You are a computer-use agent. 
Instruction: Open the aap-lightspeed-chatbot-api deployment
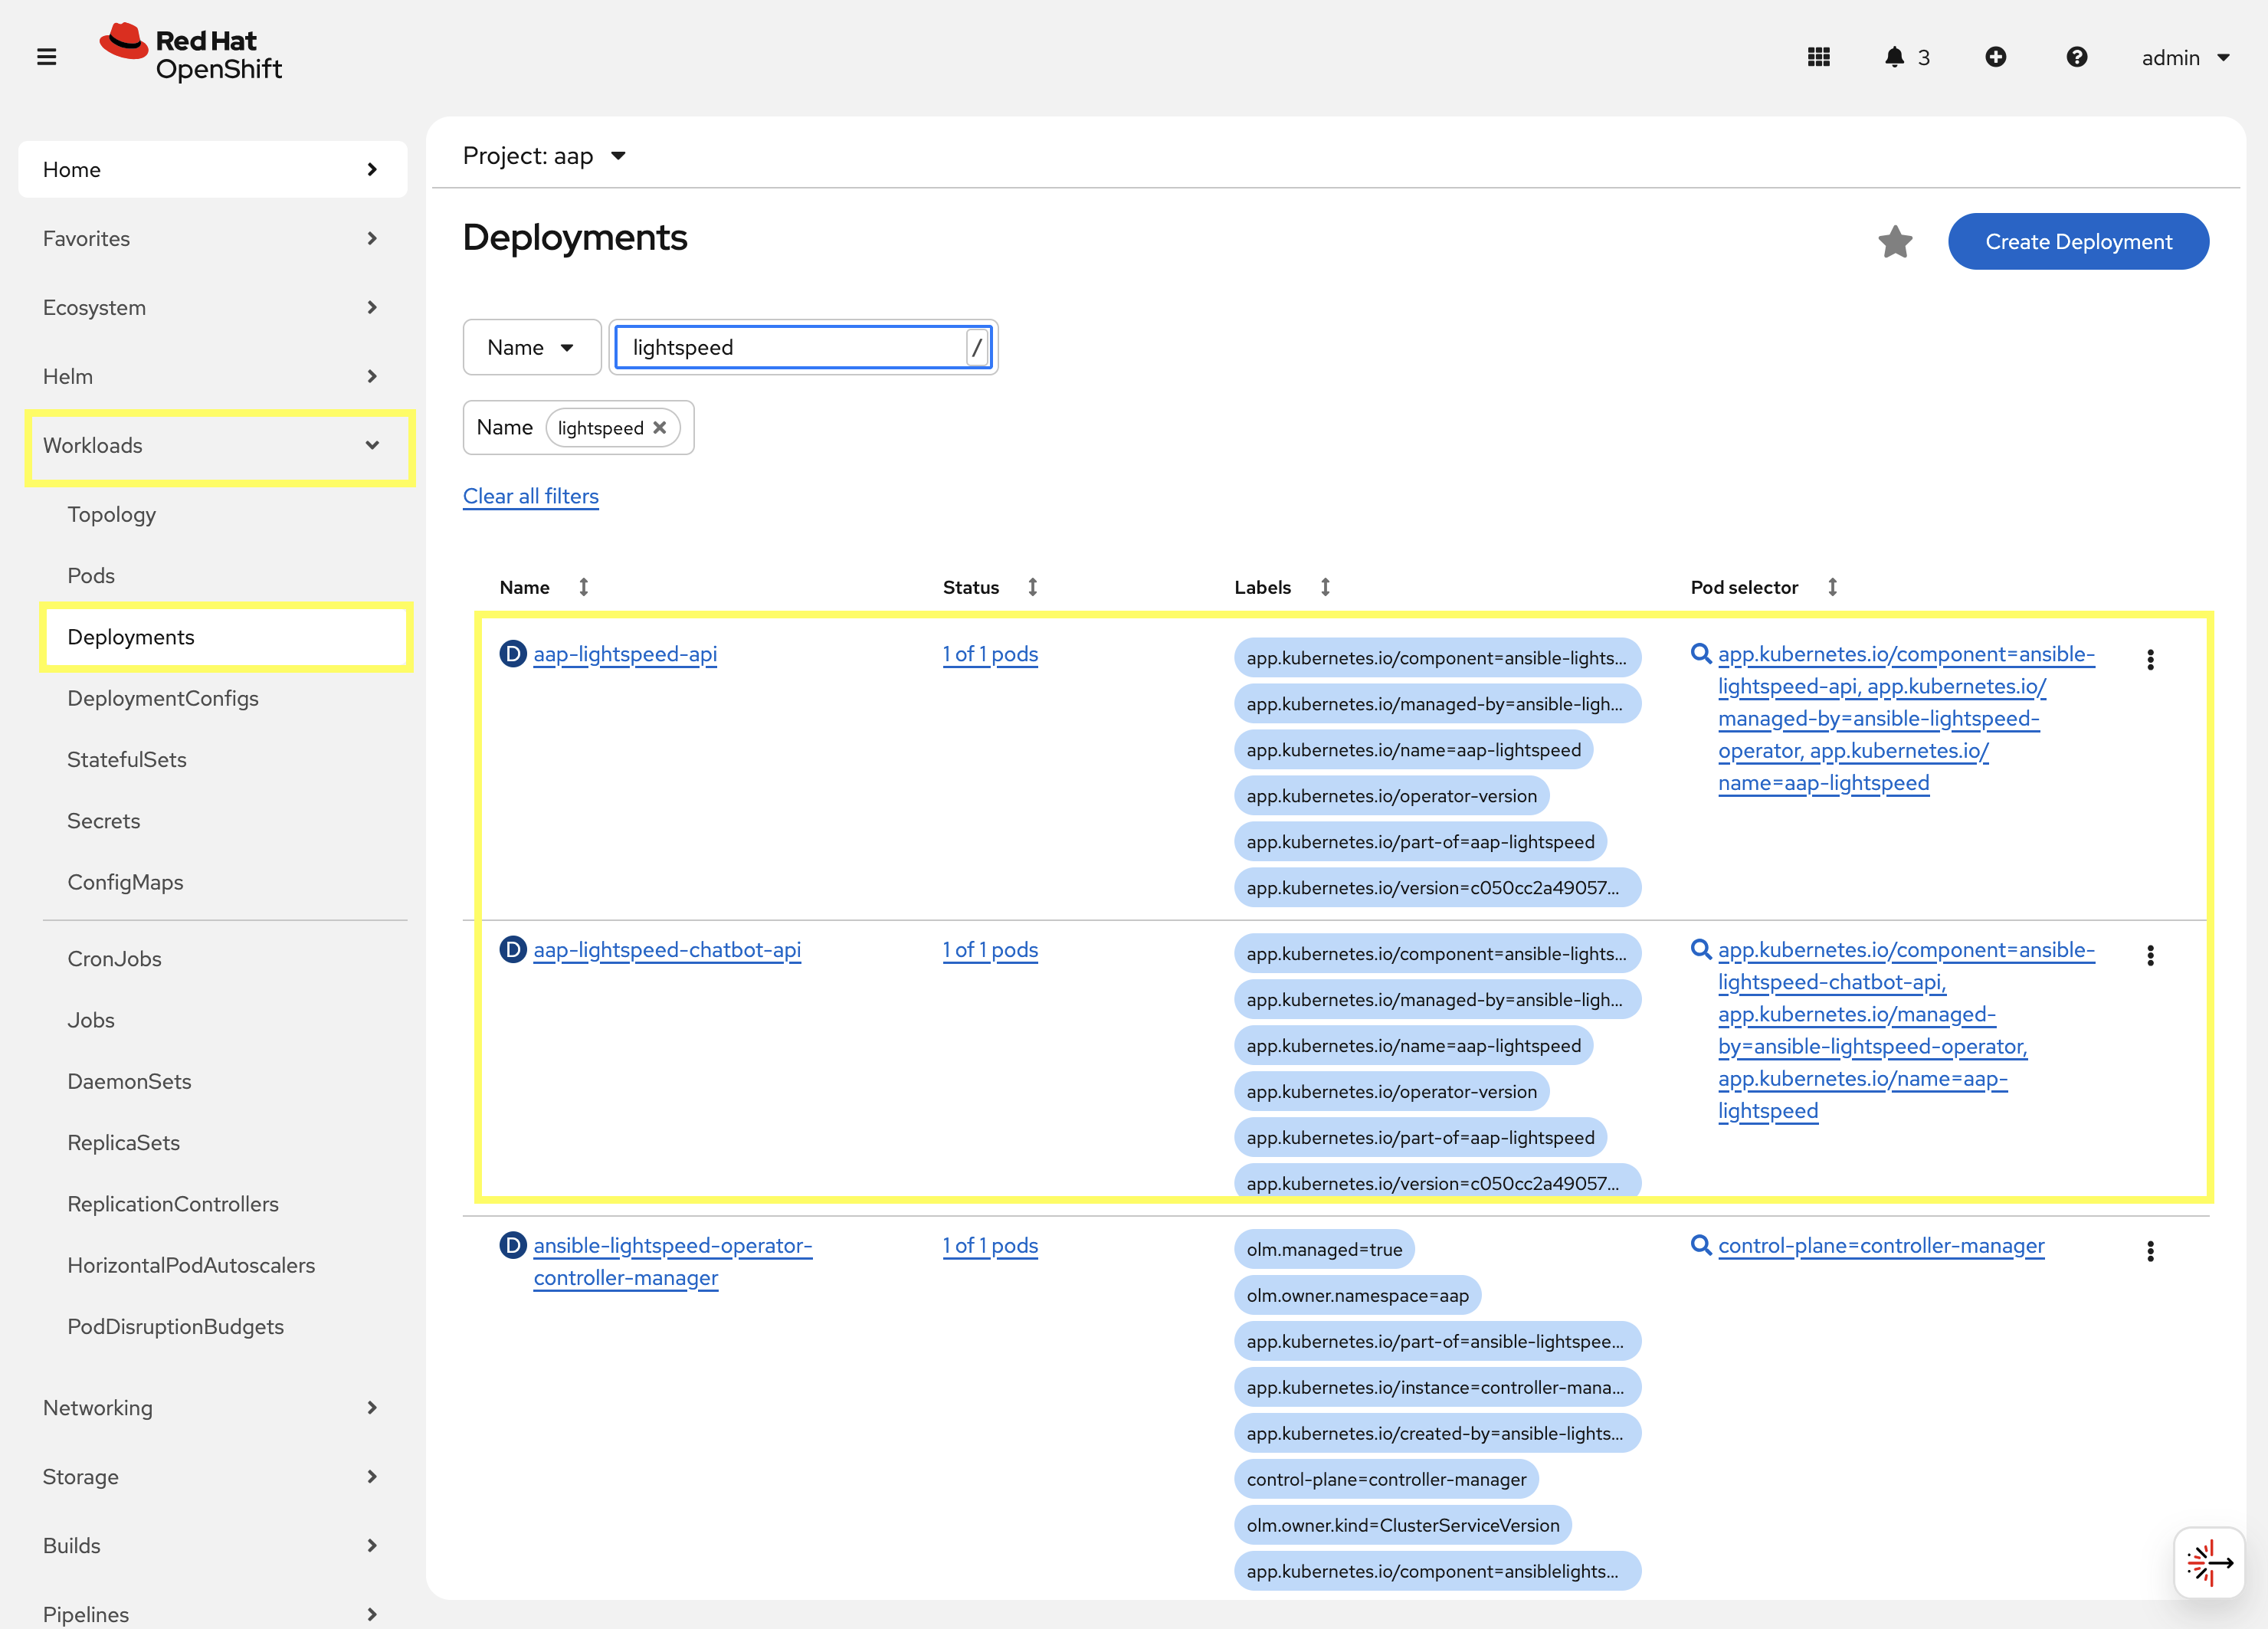[667, 950]
